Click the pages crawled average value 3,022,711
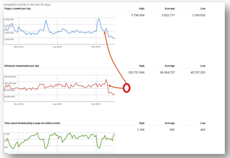This screenshot has width=230, height=158. [x=168, y=15]
